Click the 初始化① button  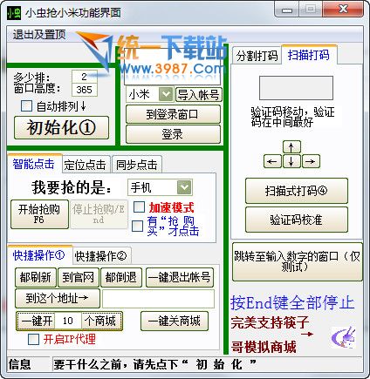[x=61, y=127]
